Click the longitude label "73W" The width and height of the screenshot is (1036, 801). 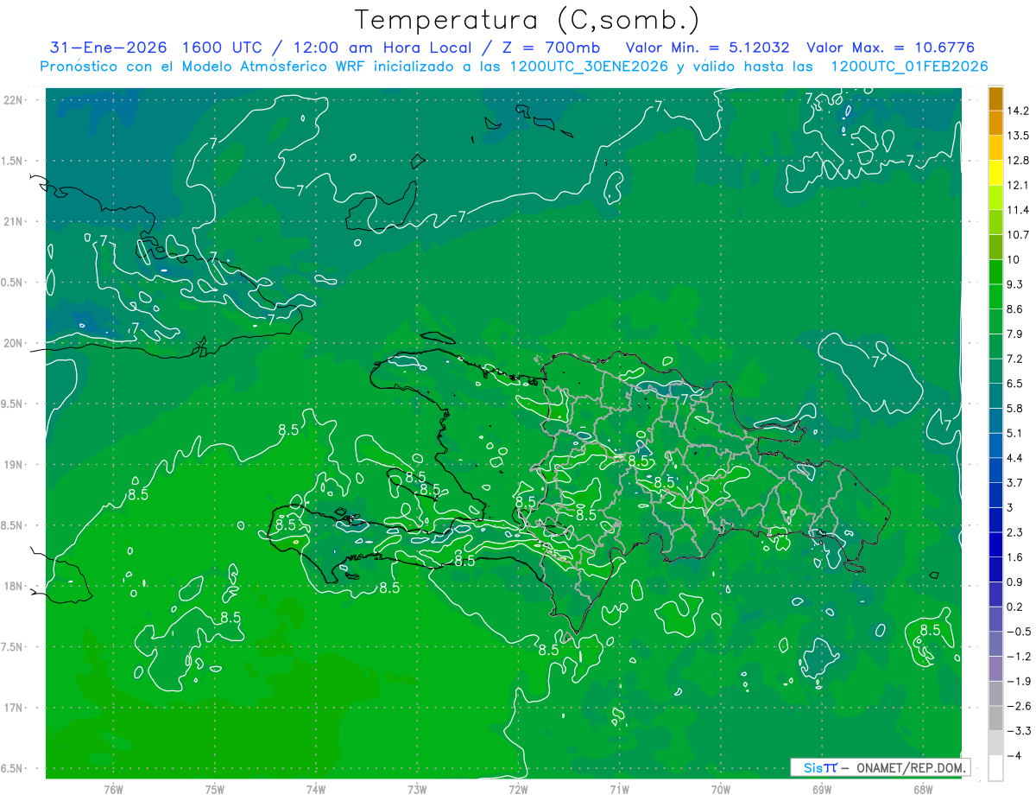[x=417, y=789]
